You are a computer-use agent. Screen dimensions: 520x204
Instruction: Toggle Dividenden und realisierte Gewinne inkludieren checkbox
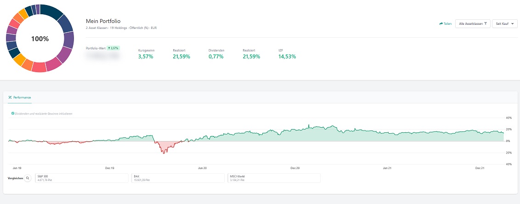(x=12, y=113)
